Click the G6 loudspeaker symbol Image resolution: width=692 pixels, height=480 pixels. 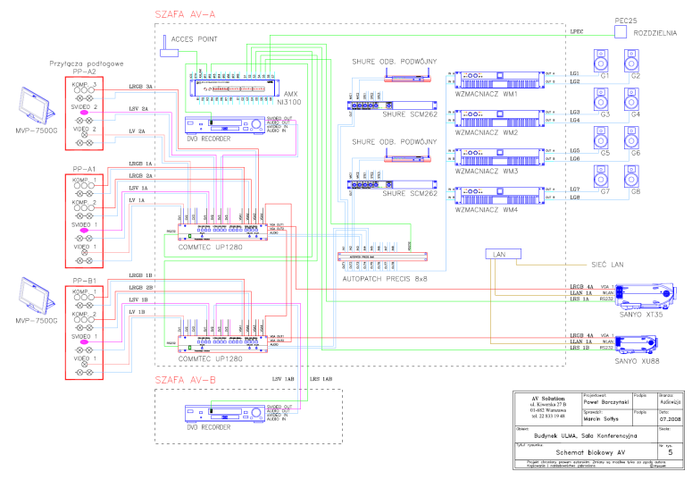pyautogui.click(x=631, y=138)
